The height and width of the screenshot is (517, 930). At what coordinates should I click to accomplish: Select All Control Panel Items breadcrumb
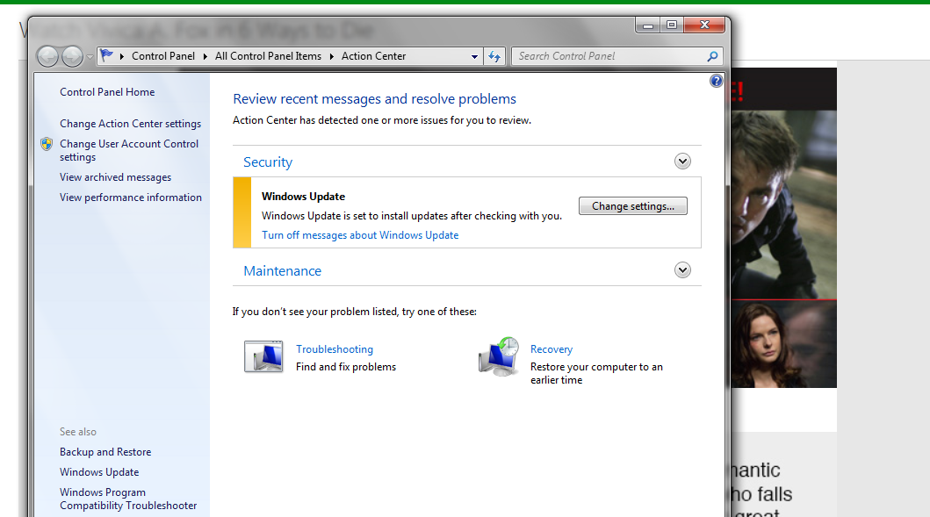tap(268, 55)
